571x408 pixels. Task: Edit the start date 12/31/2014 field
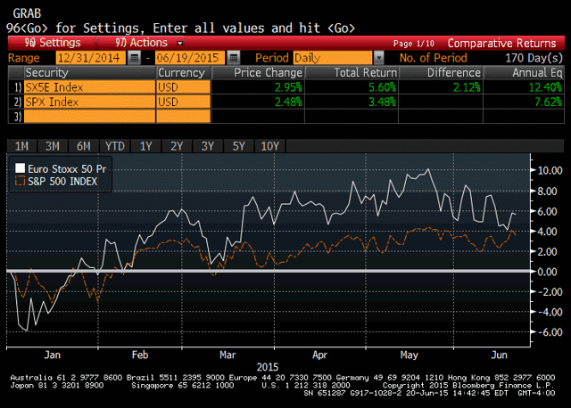(91, 58)
